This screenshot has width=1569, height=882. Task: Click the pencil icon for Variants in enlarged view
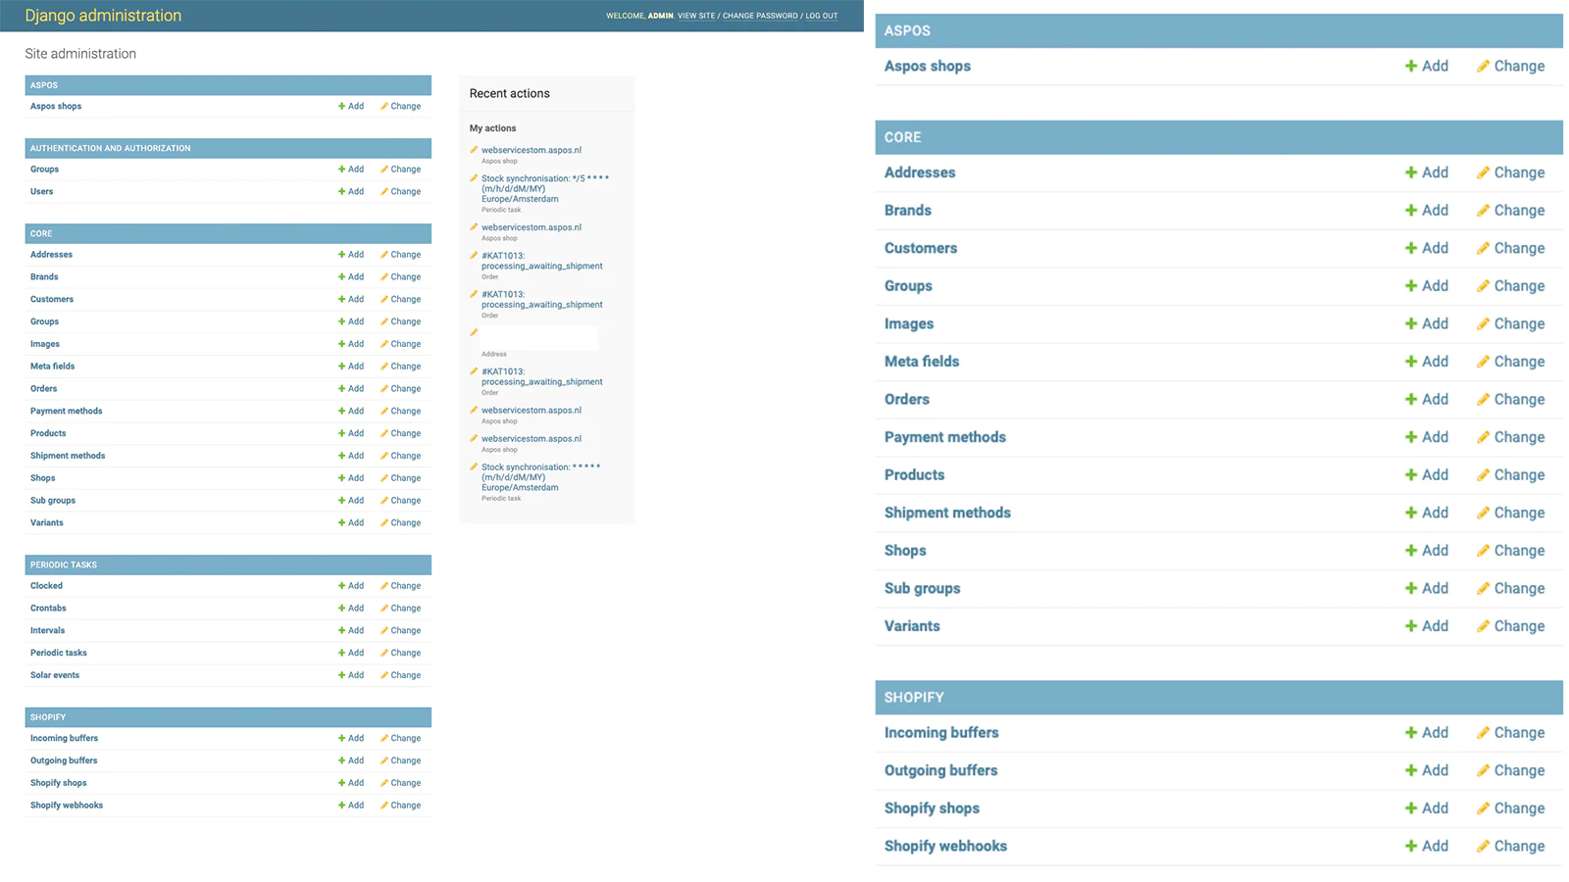1483,626
